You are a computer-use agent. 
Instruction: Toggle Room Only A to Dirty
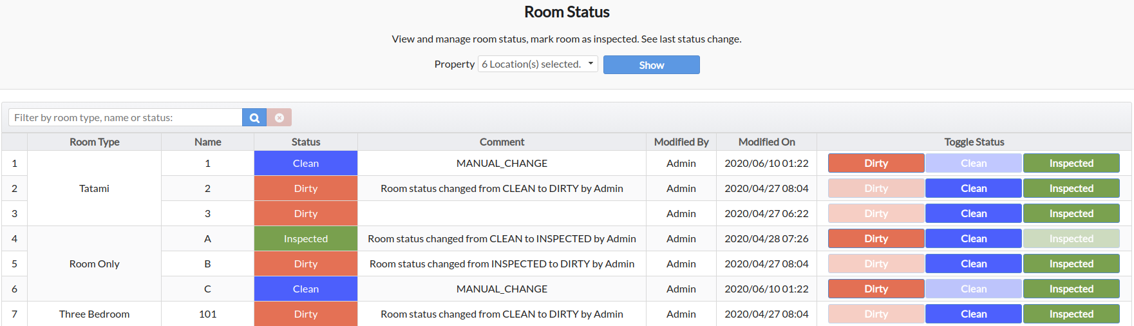click(x=876, y=239)
